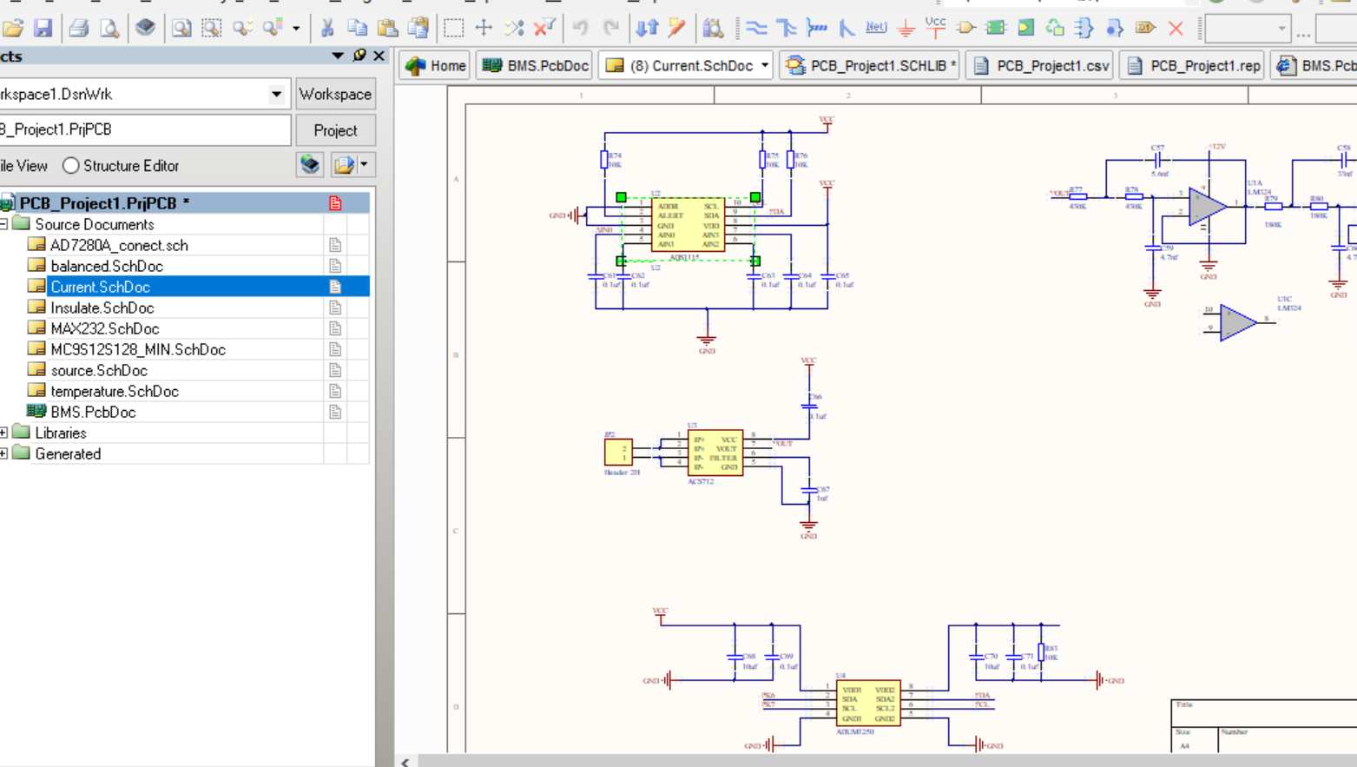The height and width of the screenshot is (767, 1357).
Task: Close the Projects panel
Action: pos(379,56)
